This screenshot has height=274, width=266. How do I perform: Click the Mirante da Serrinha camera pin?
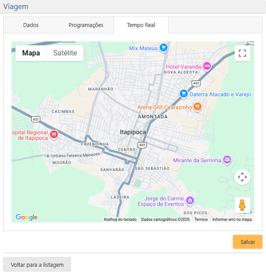[227, 160]
